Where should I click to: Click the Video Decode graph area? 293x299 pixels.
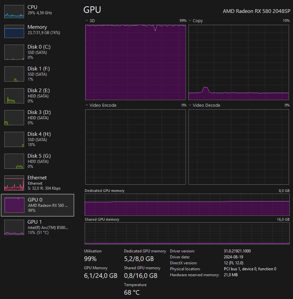(238, 147)
